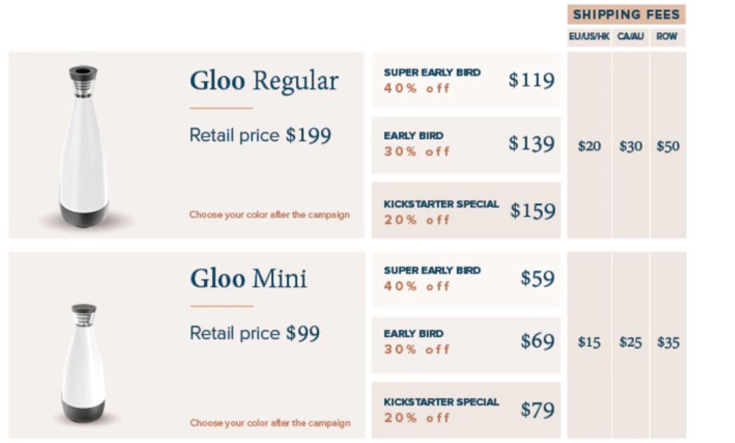Choose Gloo Regular Kickstarter Special $159
Image resolution: width=735 pixels, height=443 pixels.
pyautogui.click(x=466, y=211)
